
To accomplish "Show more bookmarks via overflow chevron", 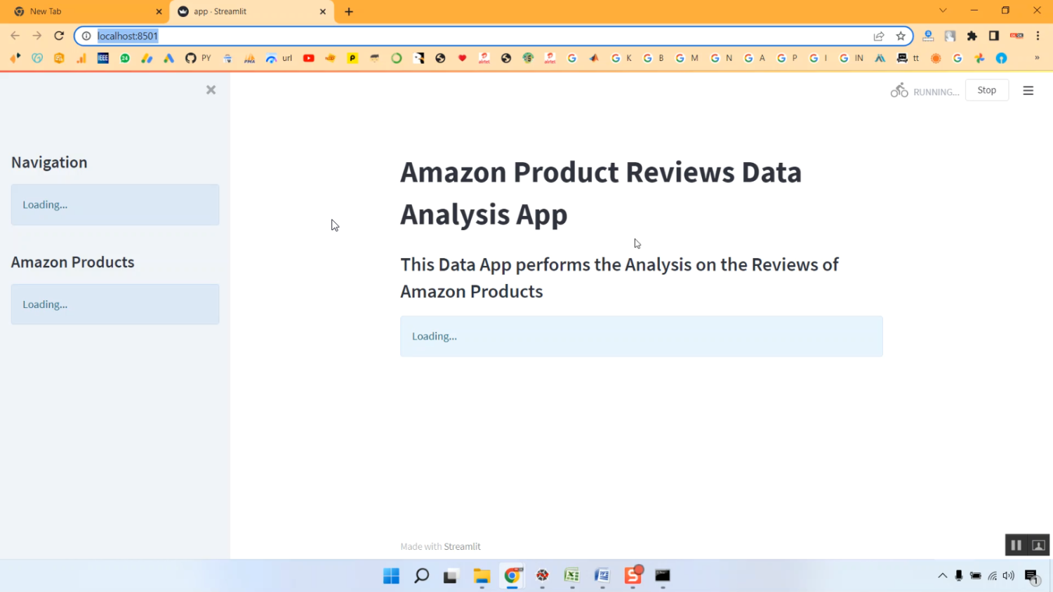I will [1036, 58].
